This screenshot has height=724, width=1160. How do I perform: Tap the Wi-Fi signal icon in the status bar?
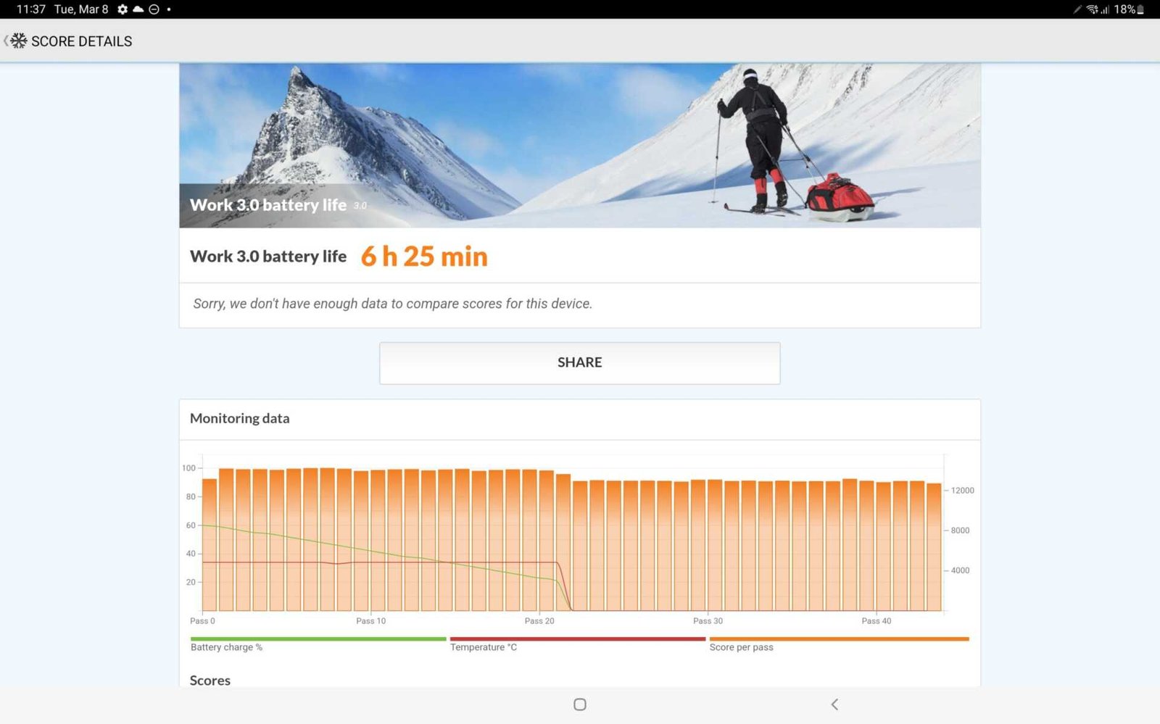click(x=1091, y=9)
